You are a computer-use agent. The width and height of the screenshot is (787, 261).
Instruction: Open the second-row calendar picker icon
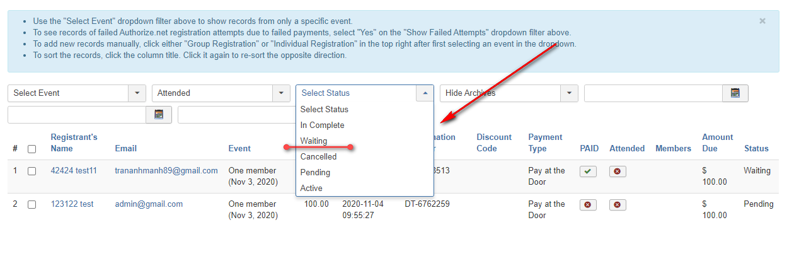158,114
